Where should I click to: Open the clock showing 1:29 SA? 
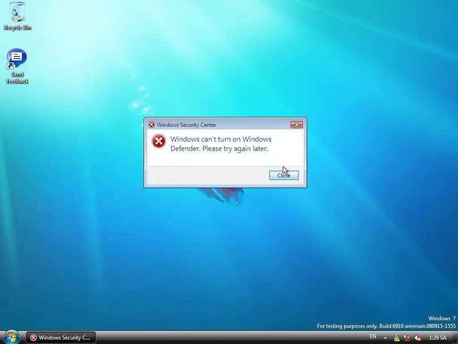[x=437, y=338]
